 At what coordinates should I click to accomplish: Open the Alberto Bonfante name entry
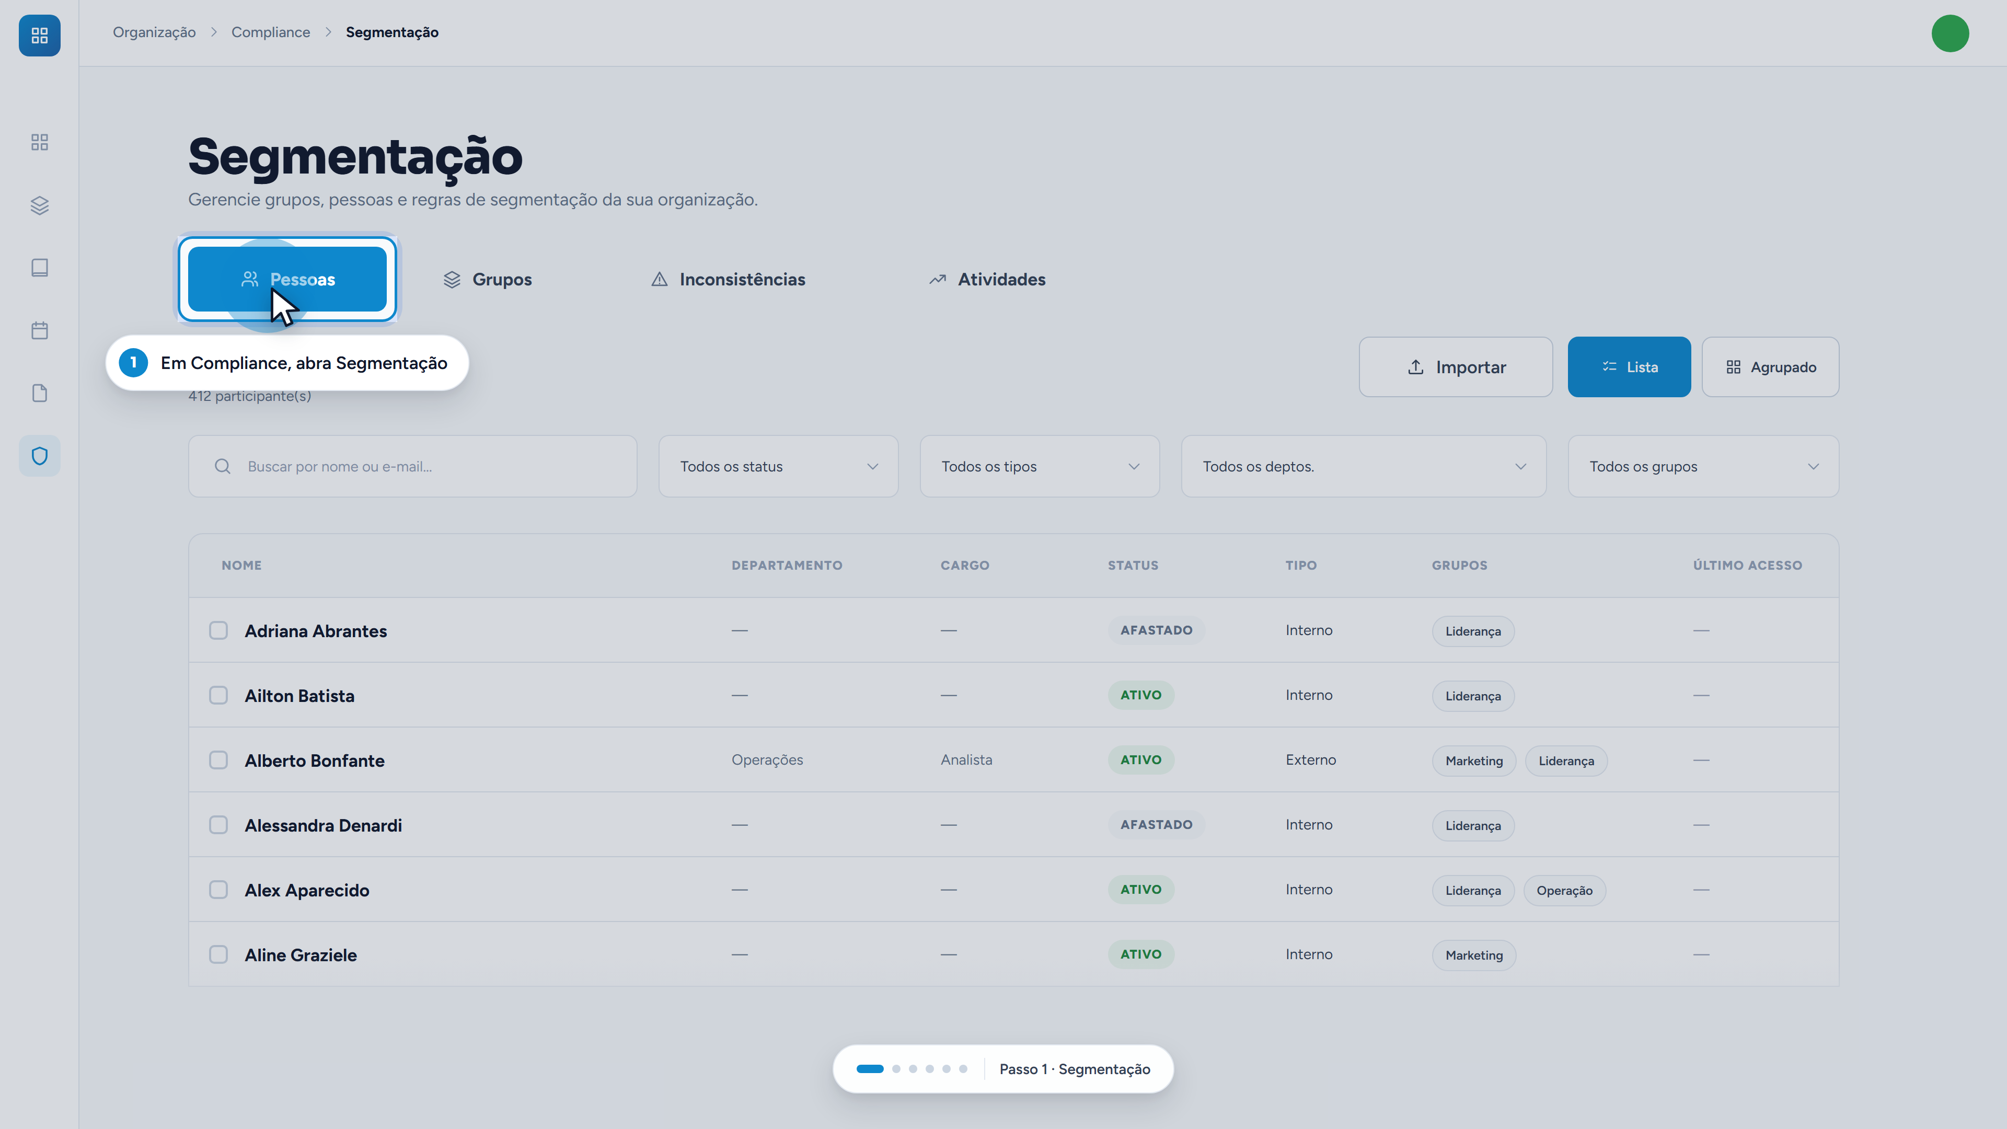(315, 761)
